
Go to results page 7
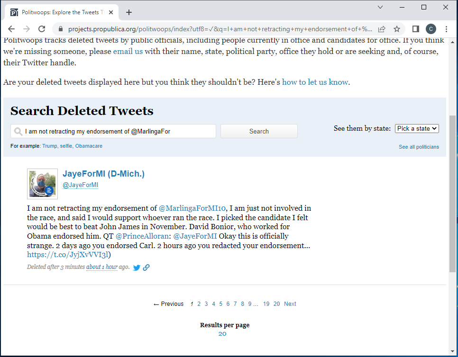[235, 304]
